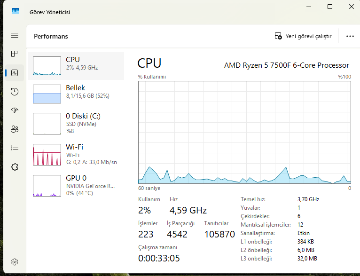Select the Bellek memory entry
Viewport: 360px width, 276px height.
pyautogui.click(x=76, y=94)
